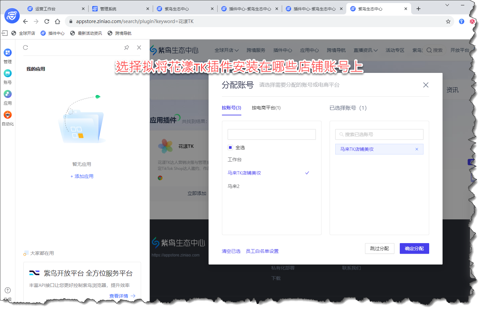Open the 账号 sidebar icon
The height and width of the screenshot is (312, 484).
pos(8,74)
